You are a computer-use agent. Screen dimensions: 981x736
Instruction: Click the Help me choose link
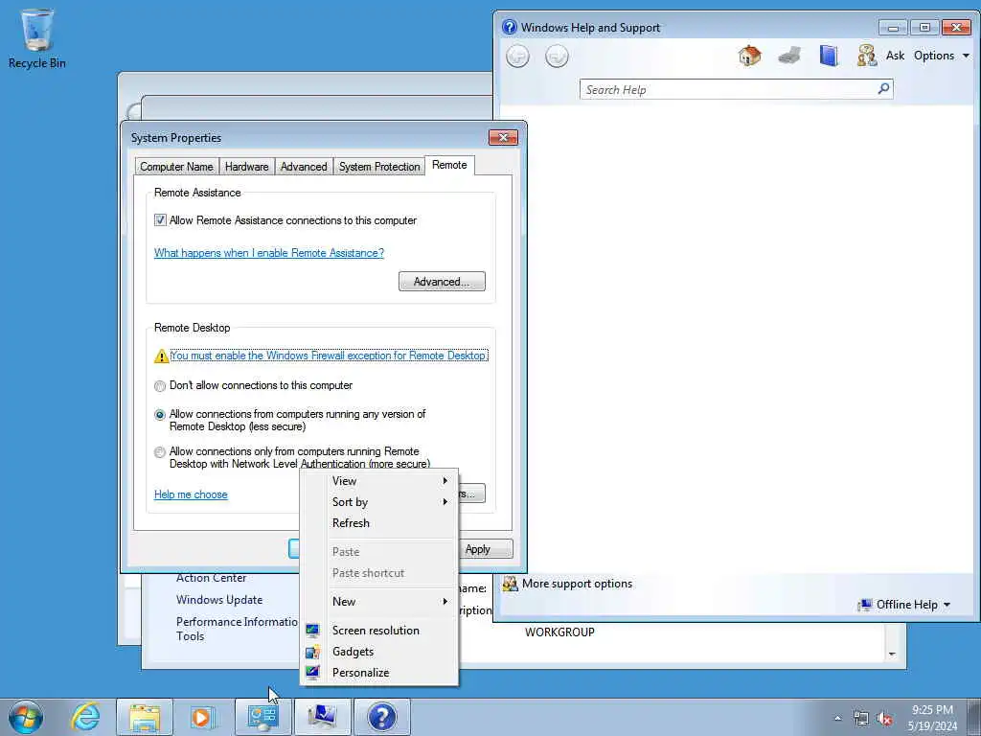point(191,494)
